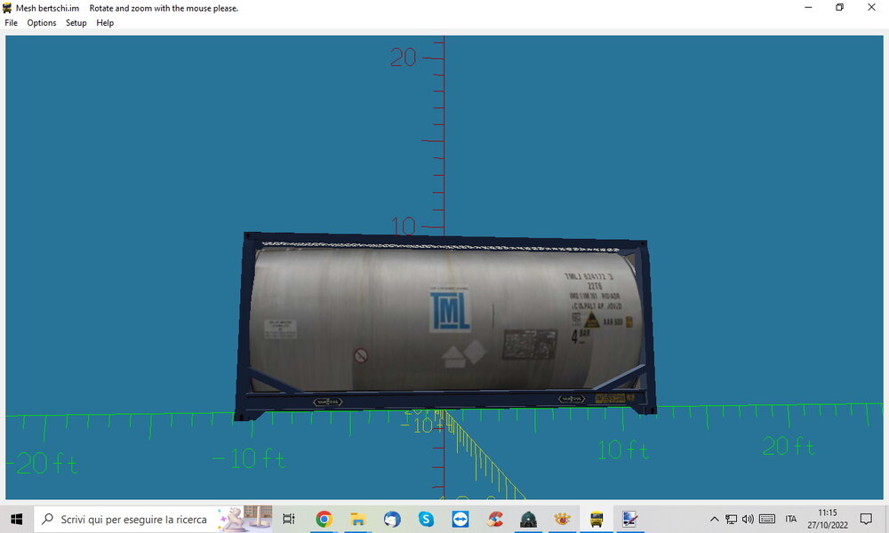This screenshot has width=889, height=533.
Task: Click the Windows Start button
Action: click(16, 519)
